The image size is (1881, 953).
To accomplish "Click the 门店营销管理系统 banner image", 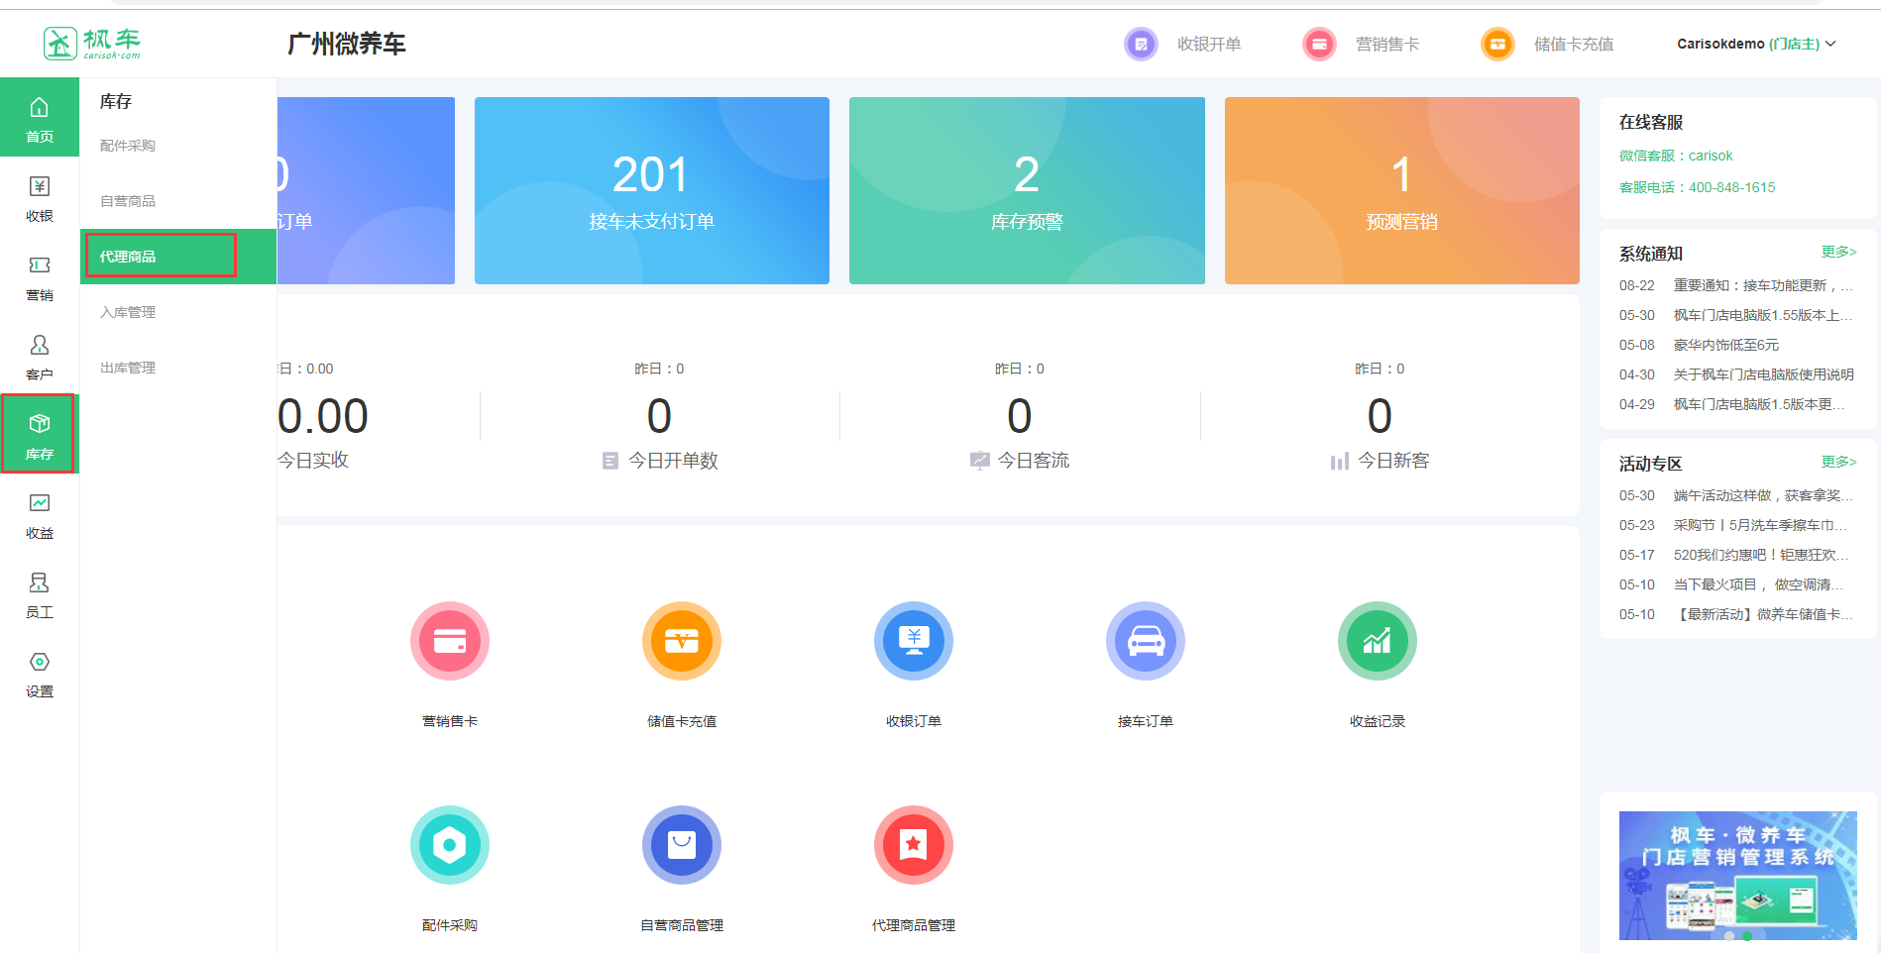I will [x=1737, y=876].
